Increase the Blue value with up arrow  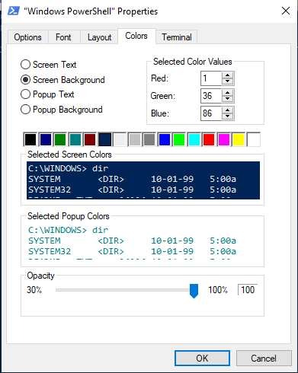point(228,110)
